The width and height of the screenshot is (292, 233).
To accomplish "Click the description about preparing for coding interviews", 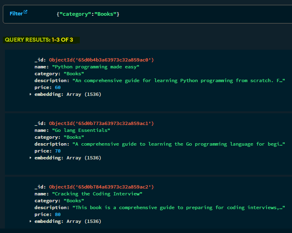I will coord(178,208).
